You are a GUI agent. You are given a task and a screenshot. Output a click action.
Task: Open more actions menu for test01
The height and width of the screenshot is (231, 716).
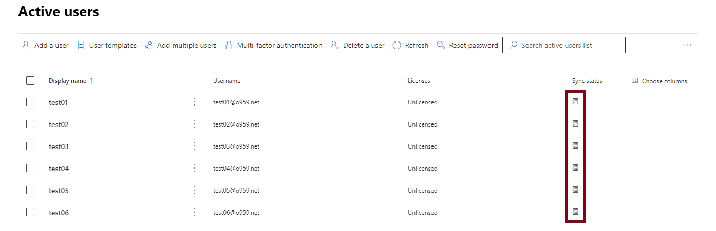(195, 102)
